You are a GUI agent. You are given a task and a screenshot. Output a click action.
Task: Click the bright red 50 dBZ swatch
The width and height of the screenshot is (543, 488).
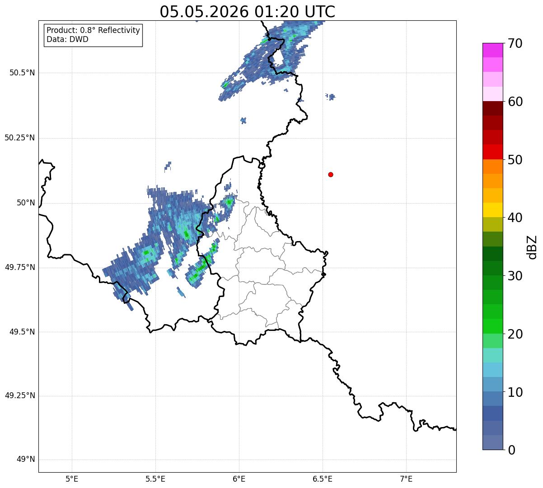[x=493, y=152]
